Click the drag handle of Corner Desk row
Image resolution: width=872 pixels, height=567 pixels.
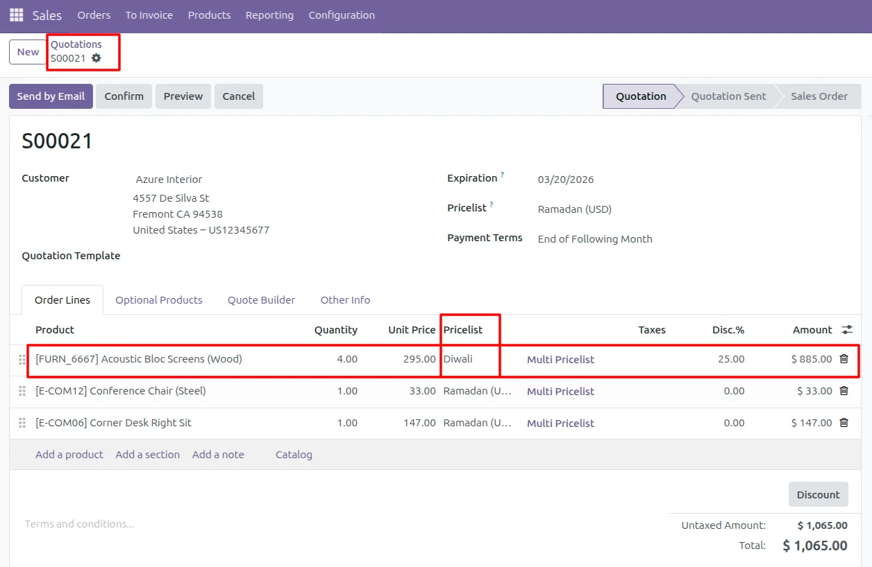point(22,423)
